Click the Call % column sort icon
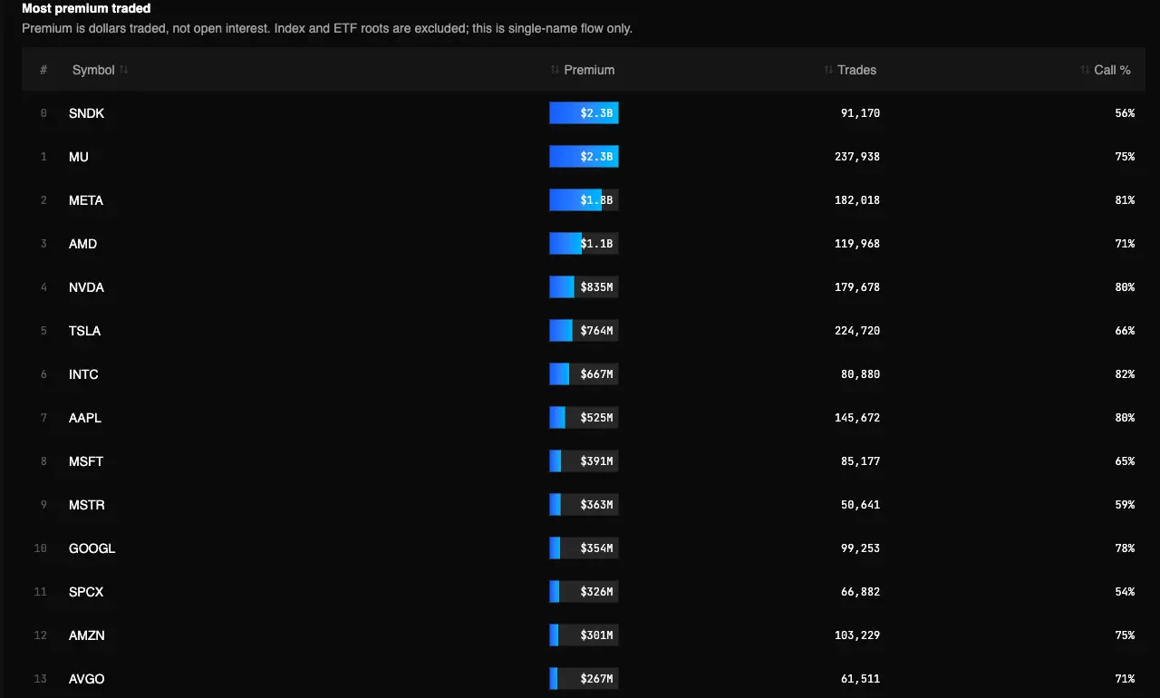The width and height of the screenshot is (1160, 698). click(x=1085, y=70)
